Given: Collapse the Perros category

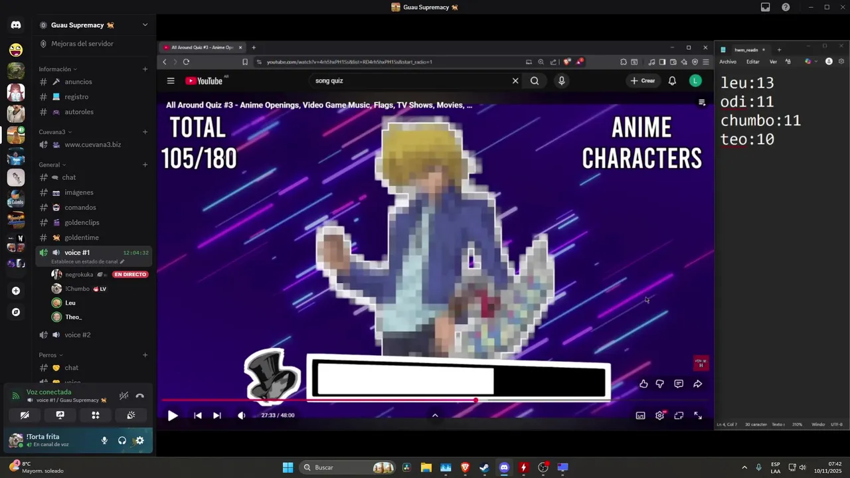Looking at the screenshot, I should (50, 355).
